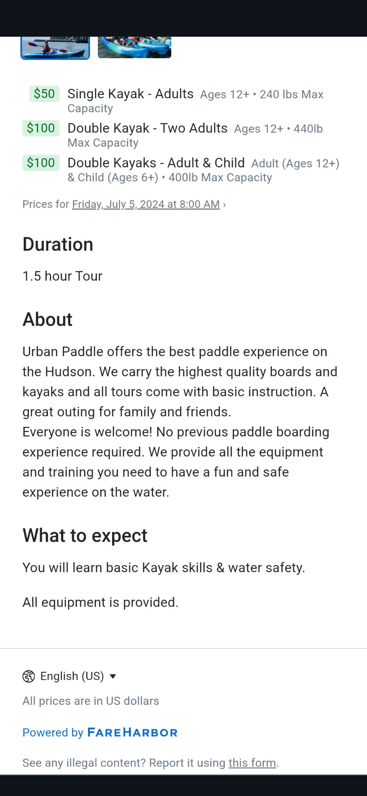Click the FareHarbor logo
The width and height of the screenshot is (367, 796).
[x=132, y=733]
